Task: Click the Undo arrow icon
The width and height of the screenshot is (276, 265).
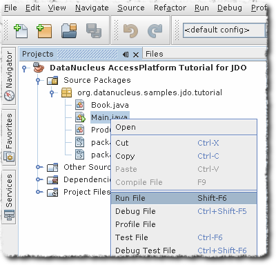Action: tap(130, 31)
